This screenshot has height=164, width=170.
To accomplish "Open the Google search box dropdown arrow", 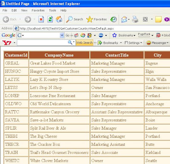I will pyautogui.click(x=62, y=35).
